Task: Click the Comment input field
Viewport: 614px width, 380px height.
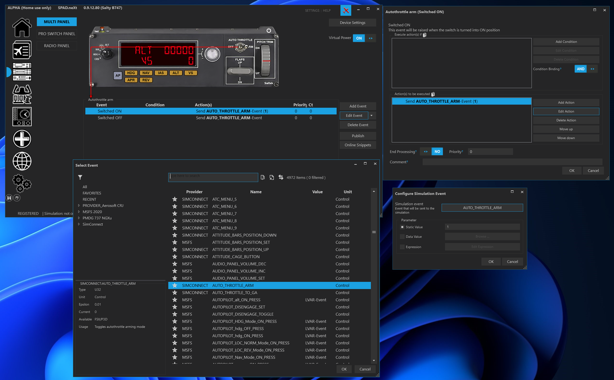Action: (x=512, y=162)
